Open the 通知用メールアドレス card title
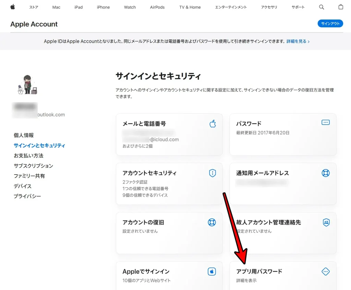The image size is (351, 290). (262, 173)
